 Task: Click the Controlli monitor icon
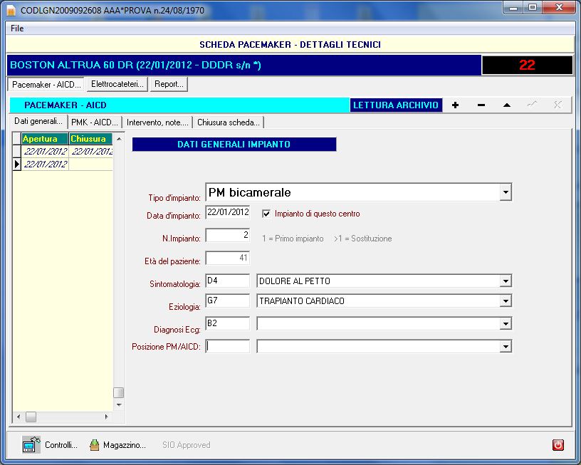coord(31,444)
